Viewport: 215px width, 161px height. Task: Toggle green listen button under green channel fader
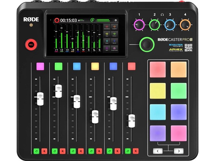tap(54, 151)
